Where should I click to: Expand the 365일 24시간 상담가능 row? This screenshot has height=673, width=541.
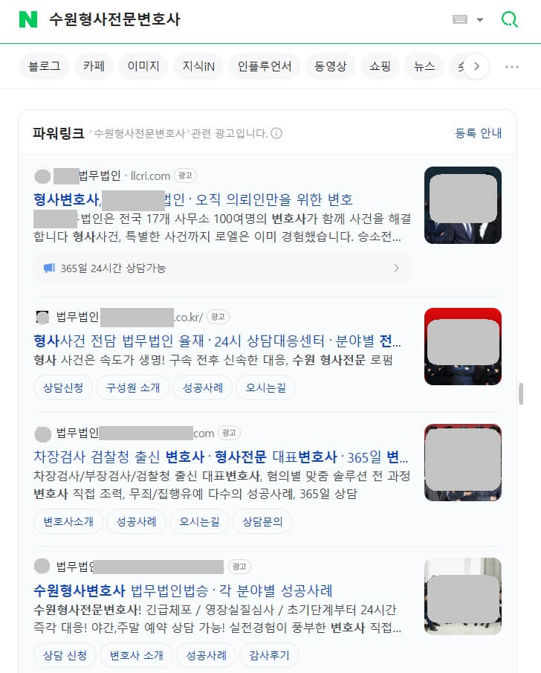[x=223, y=268]
